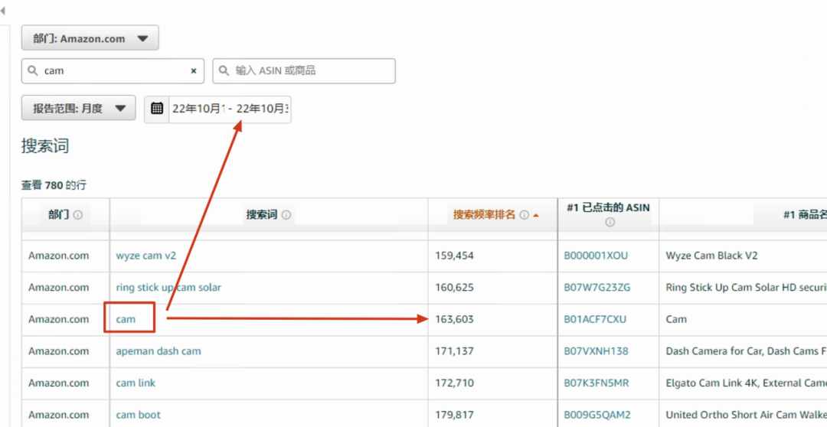Screen dimensions: 827x427
Task: Click the 查看 780 的行 row count
Action: coord(54,185)
